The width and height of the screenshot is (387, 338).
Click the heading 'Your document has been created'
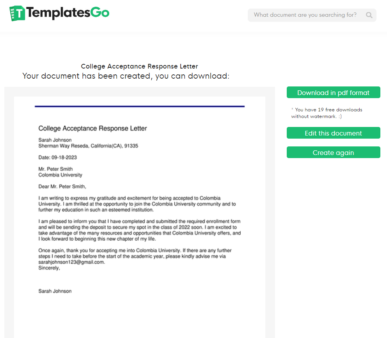pyautogui.click(x=126, y=76)
